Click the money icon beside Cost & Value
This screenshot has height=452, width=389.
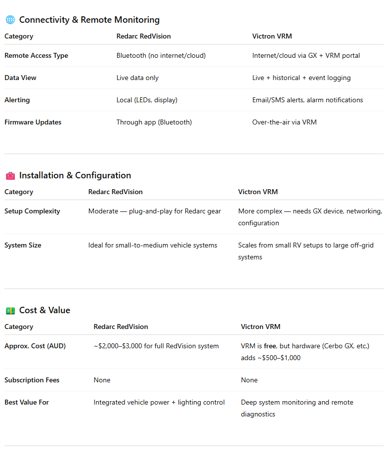pos(10,311)
